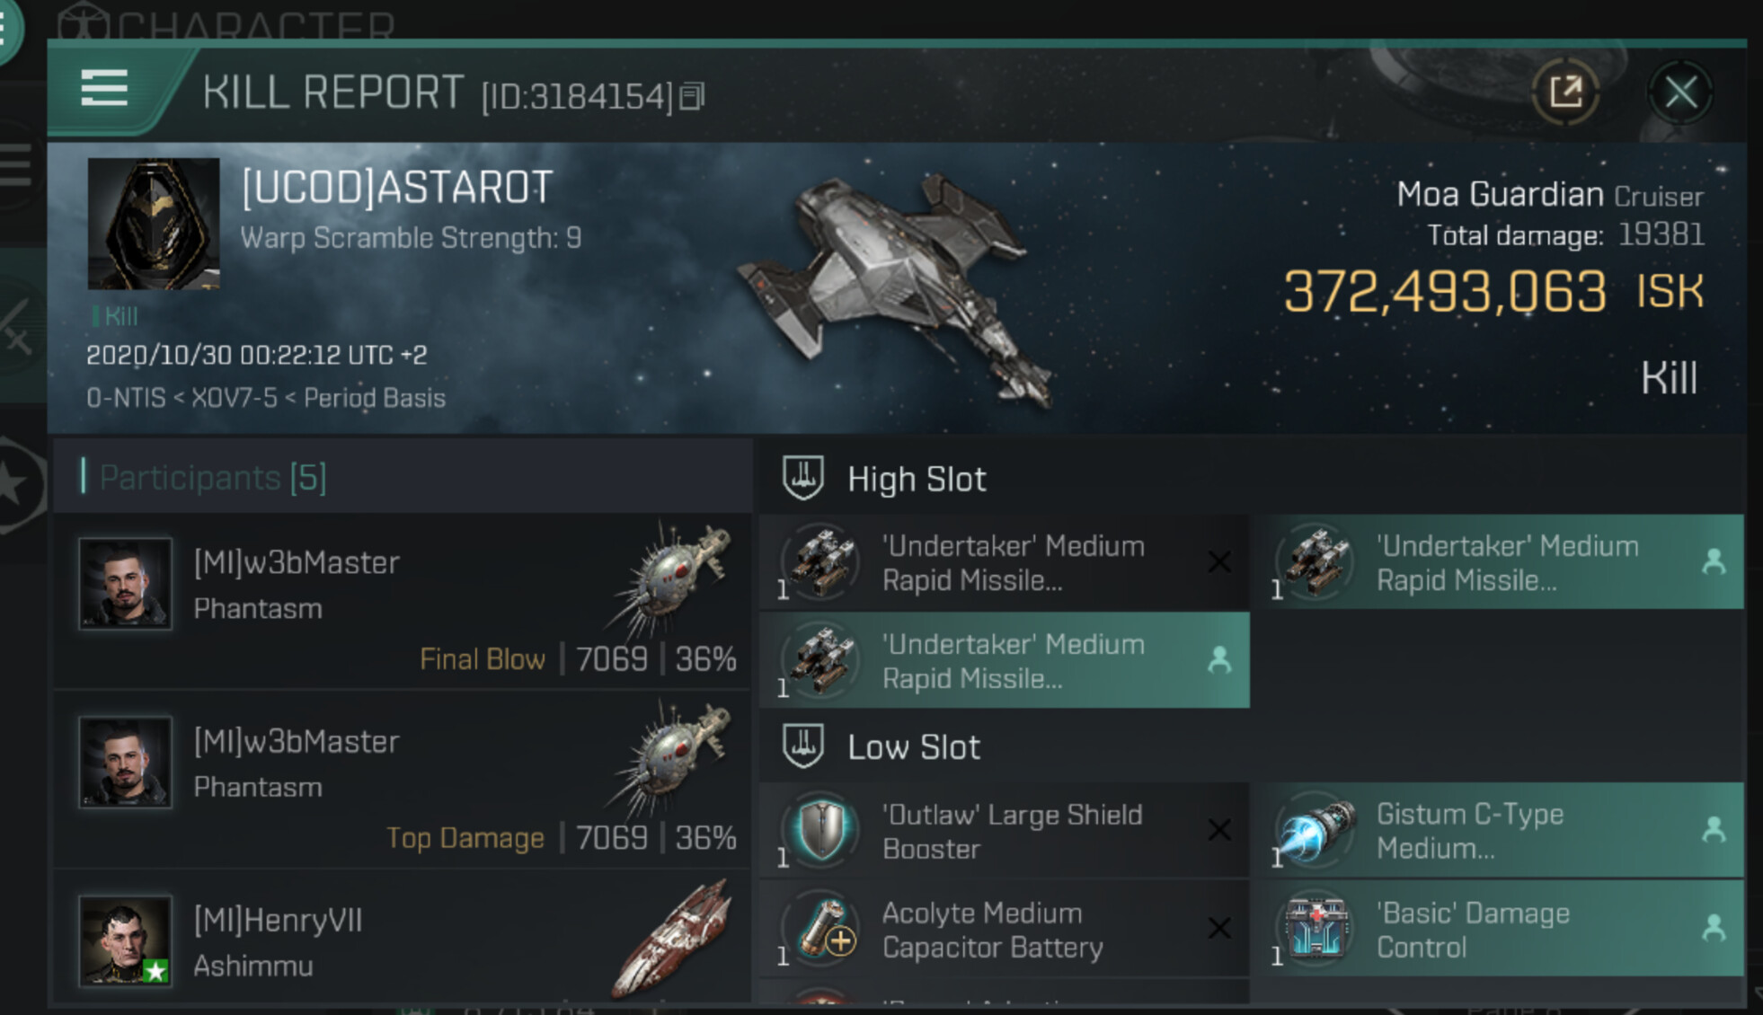
Task: Select the High Slot section header
Action: click(917, 480)
